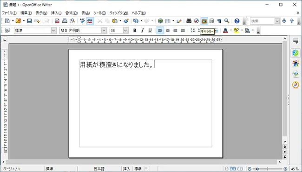This screenshot has width=302, height=172.
Task: Find previous with the up arrow
Action: tap(292, 21)
